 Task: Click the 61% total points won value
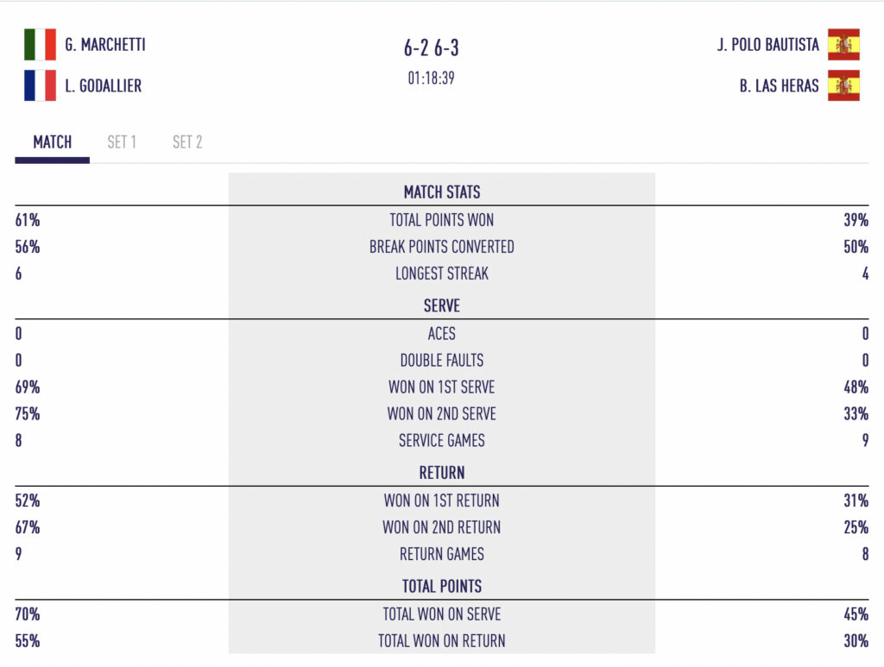(x=26, y=220)
